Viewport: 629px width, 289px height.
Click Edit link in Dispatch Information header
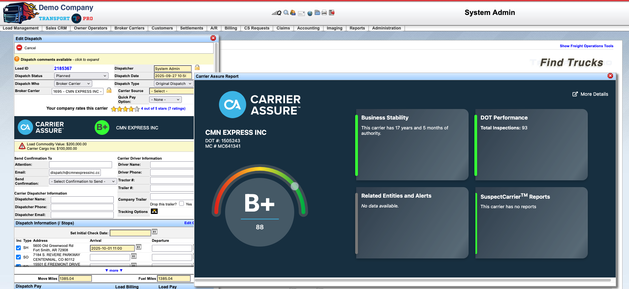[x=188, y=223]
